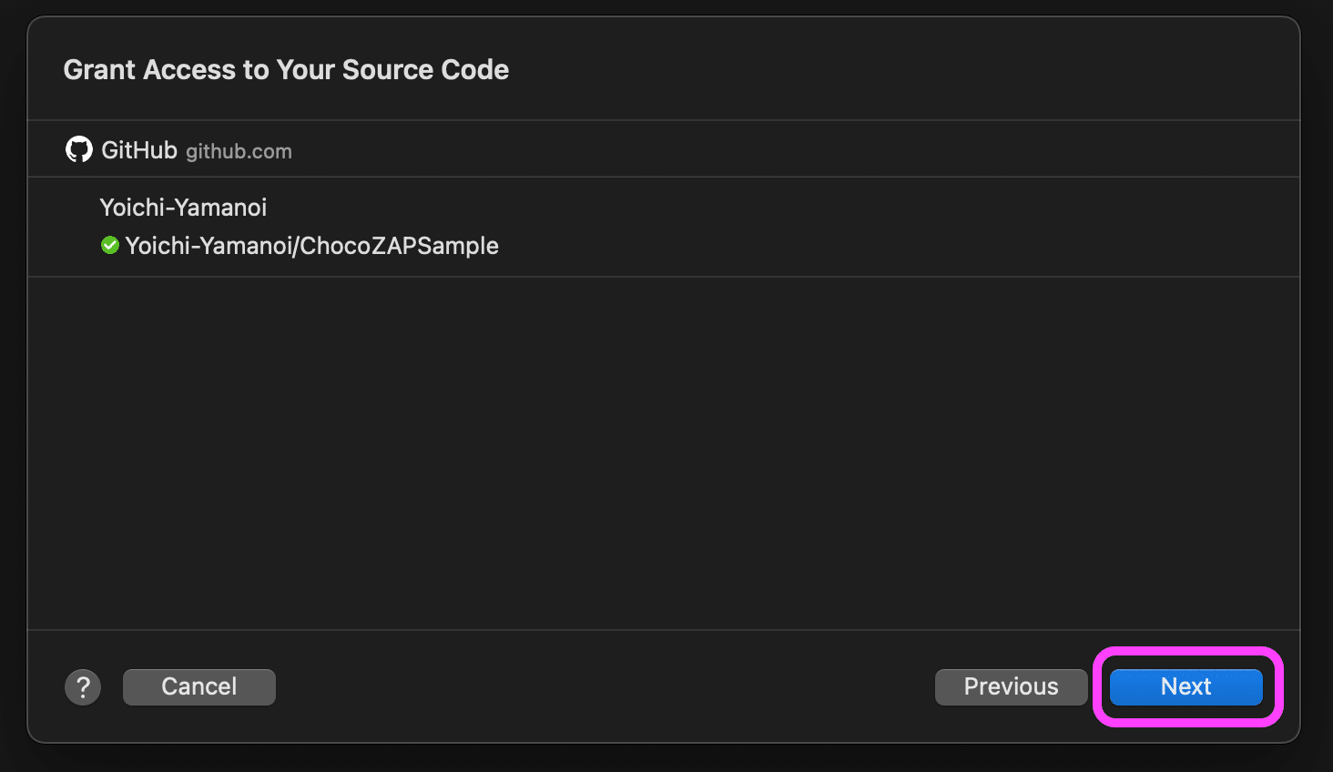1333x772 pixels.
Task: Click the empty list area below the repository
Action: [663, 452]
